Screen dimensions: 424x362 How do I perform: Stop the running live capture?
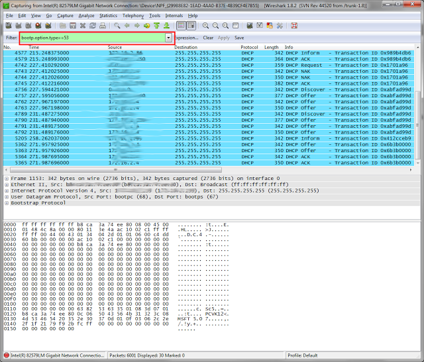pos(38,25)
